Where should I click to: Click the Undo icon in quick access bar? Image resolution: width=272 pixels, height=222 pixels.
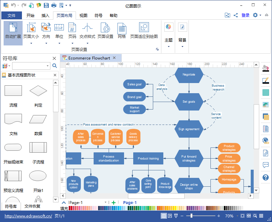tap(13, 5)
